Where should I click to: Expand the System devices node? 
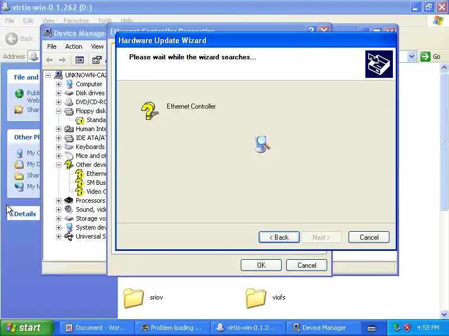[x=58, y=227]
